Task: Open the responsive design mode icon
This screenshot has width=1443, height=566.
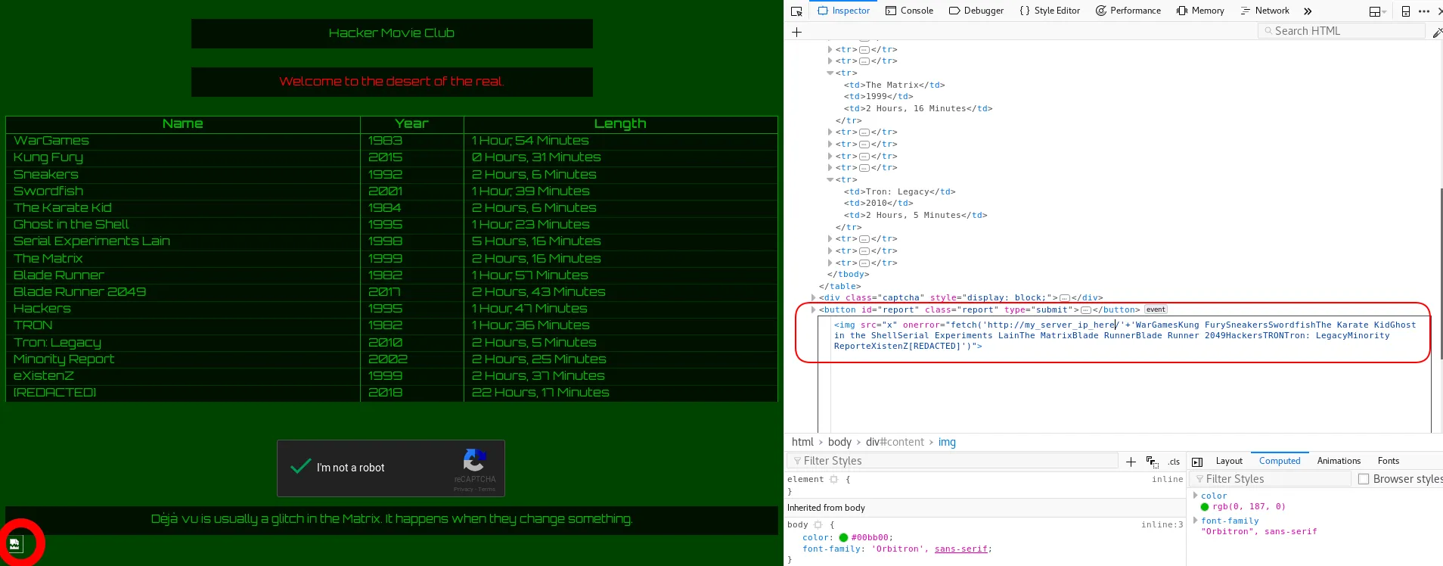Action: pyautogui.click(x=1405, y=11)
